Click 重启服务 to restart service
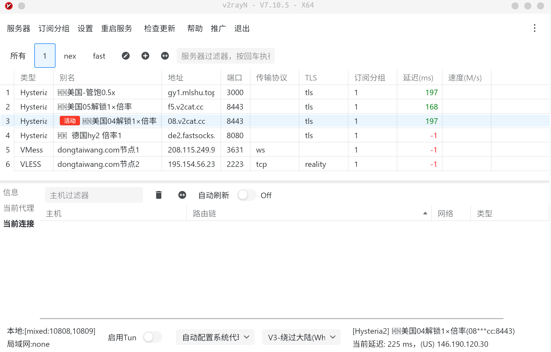Image resolution: width=551 pixels, height=352 pixels. click(117, 29)
